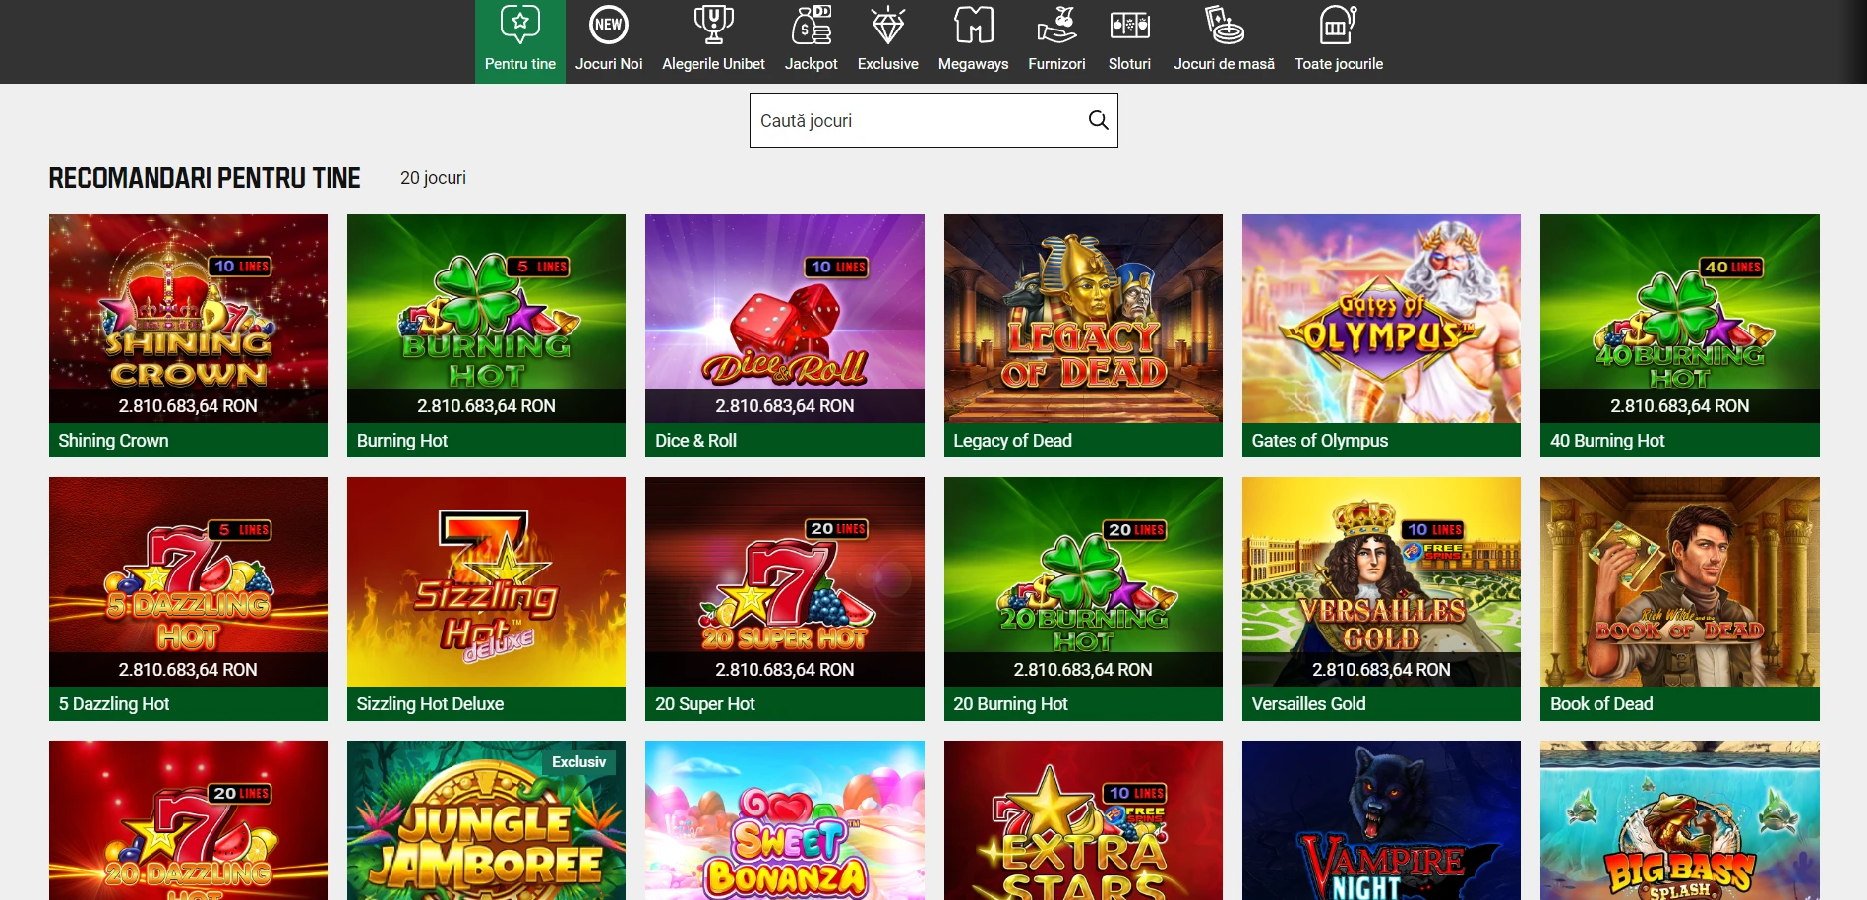Image resolution: width=1867 pixels, height=900 pixels.
Task: Click the Megaways M icon
Action: (974, 25)
